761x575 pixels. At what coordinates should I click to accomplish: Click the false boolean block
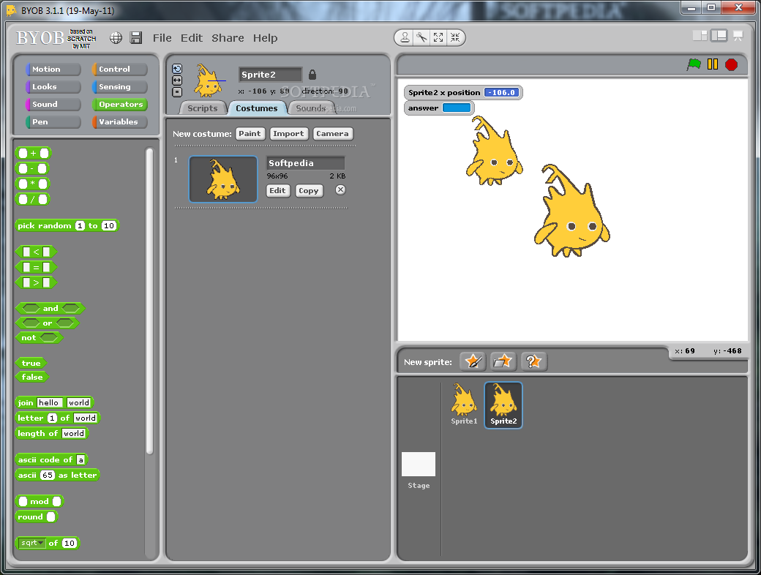[x=32, y=377]
